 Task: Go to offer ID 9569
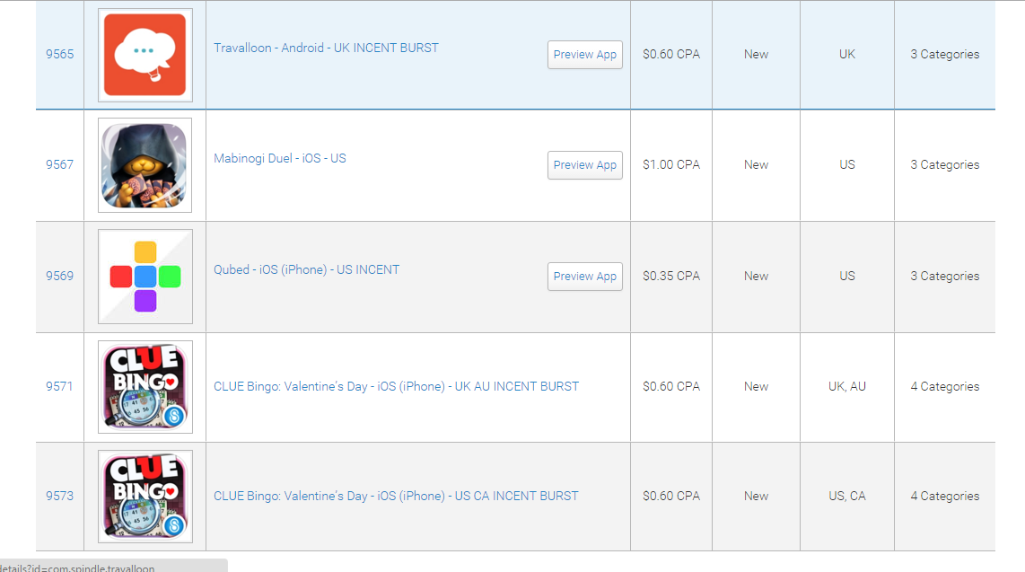coord(60,276)
